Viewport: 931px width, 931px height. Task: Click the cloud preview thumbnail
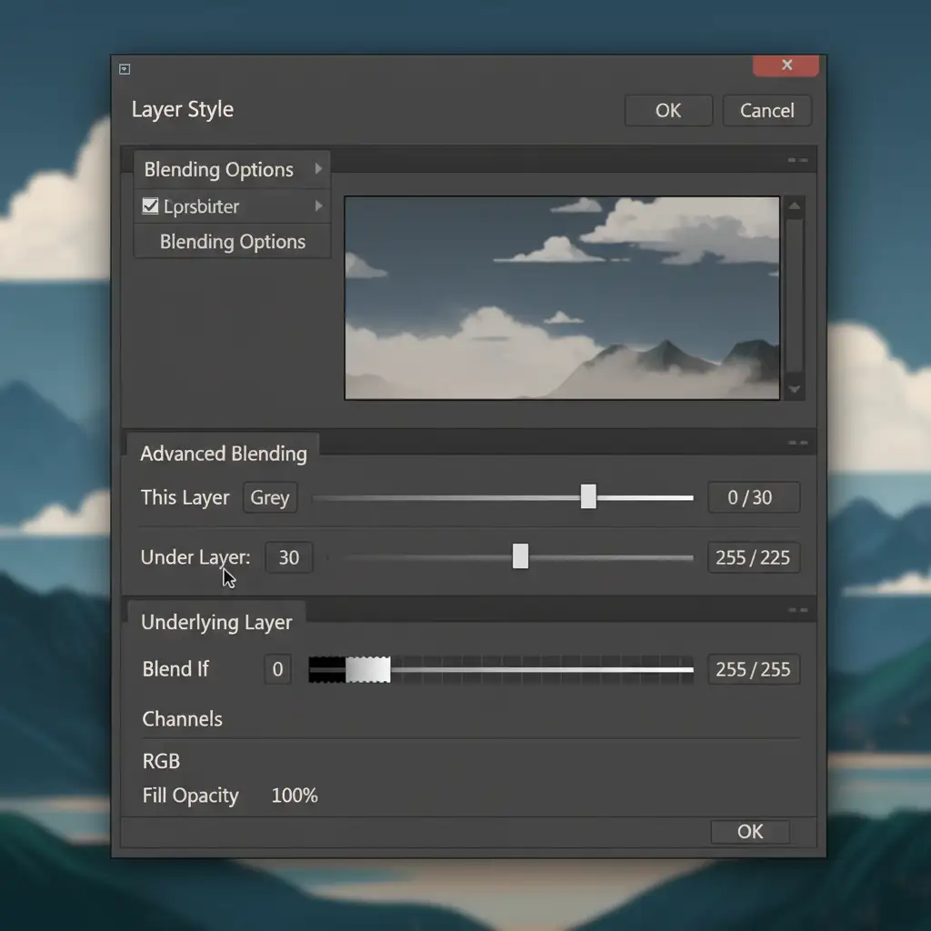tap(562, 298)
